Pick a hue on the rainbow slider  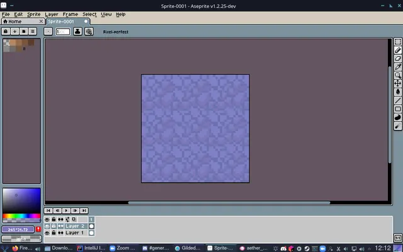pyautogui.click(x=21, y=216)
